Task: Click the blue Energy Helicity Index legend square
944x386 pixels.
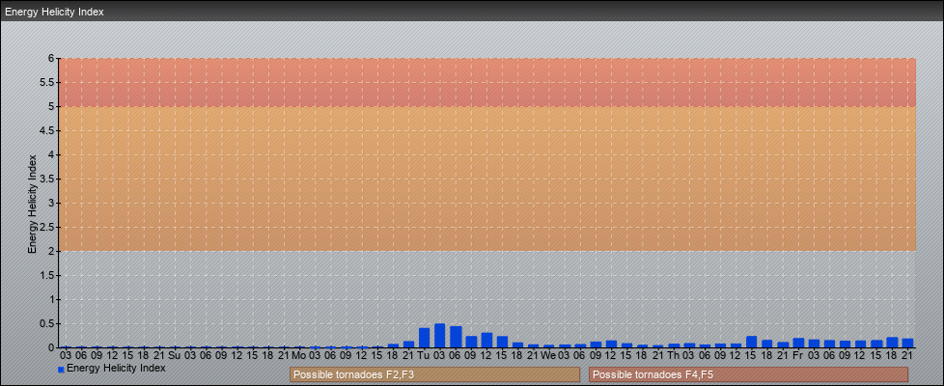Action: click(61, 370)
